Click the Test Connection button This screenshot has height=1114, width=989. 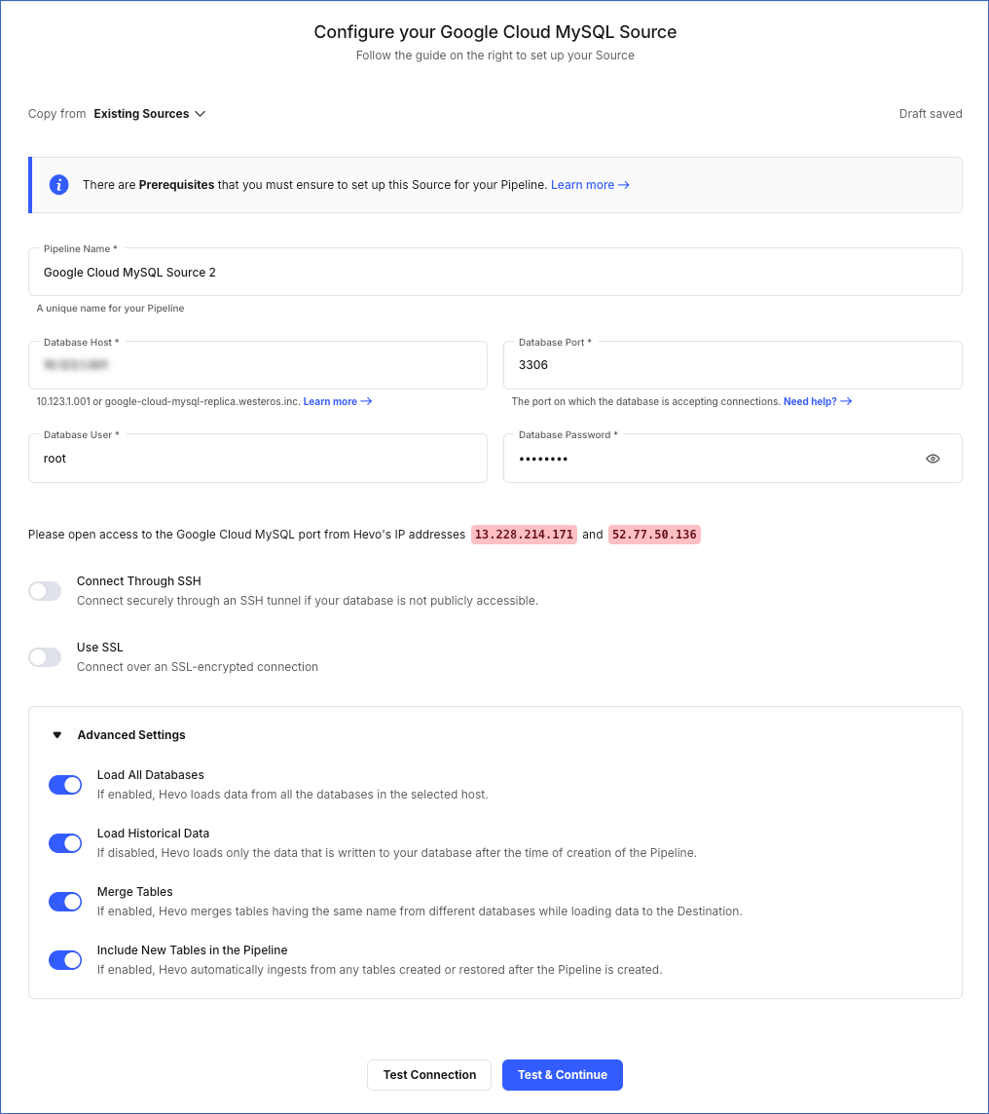point(428,1074)
